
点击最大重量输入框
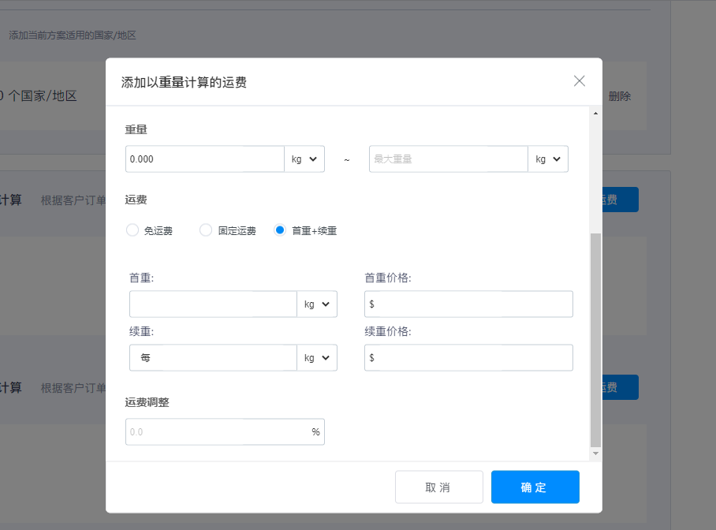point(448,159)
